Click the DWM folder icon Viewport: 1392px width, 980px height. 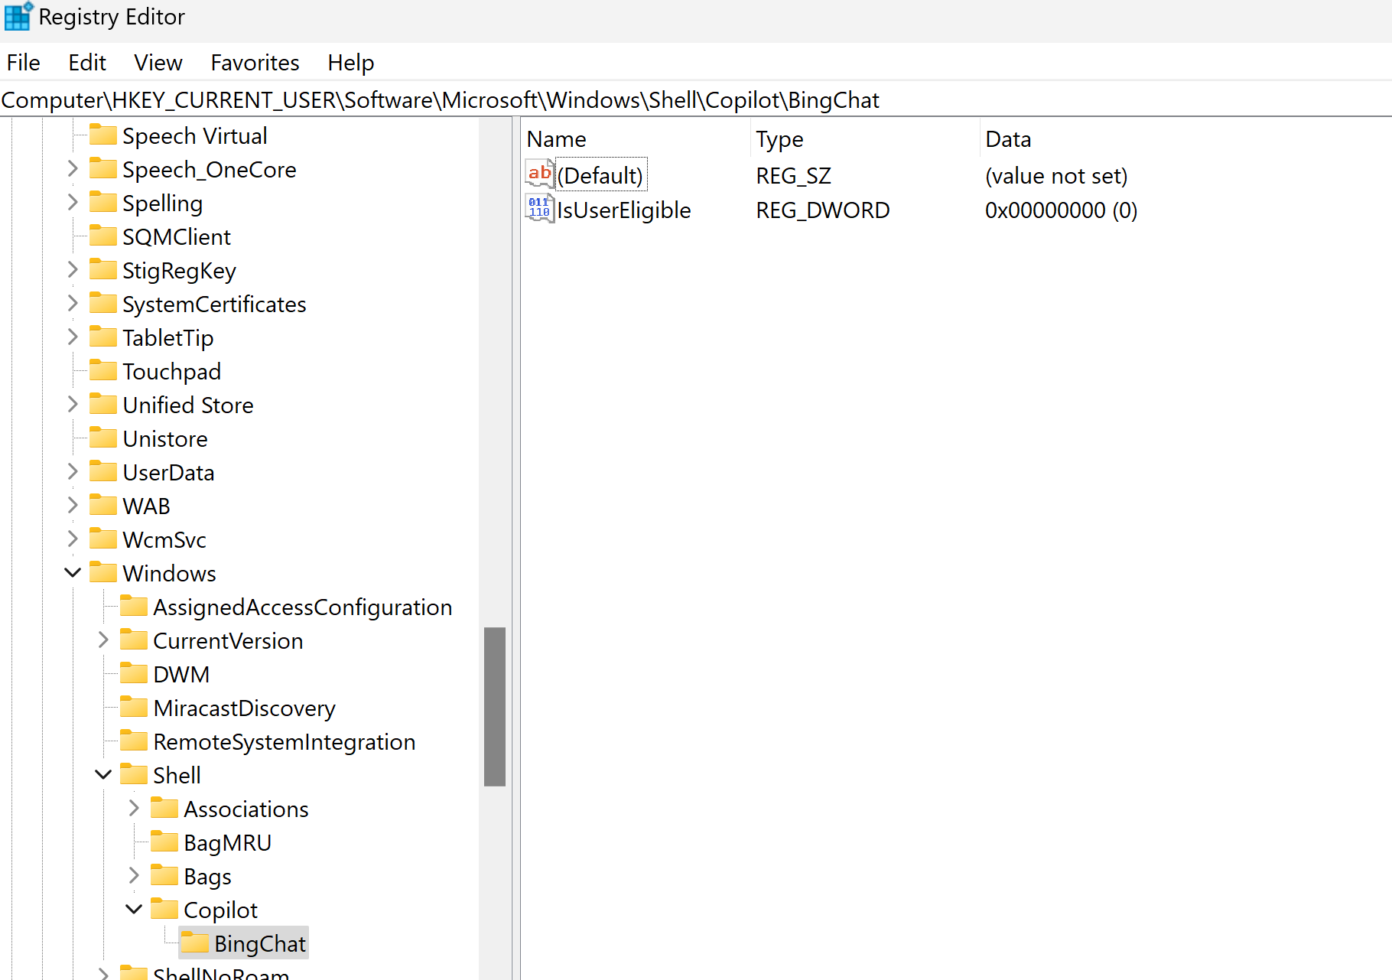pos(134,674)
